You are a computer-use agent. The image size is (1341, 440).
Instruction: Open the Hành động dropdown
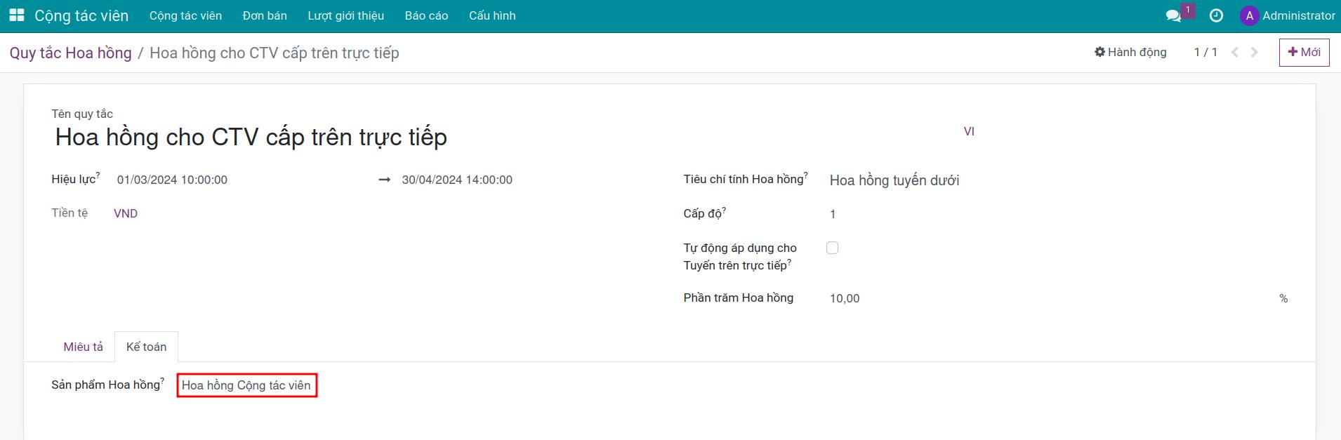click(x=1130, y=52)
